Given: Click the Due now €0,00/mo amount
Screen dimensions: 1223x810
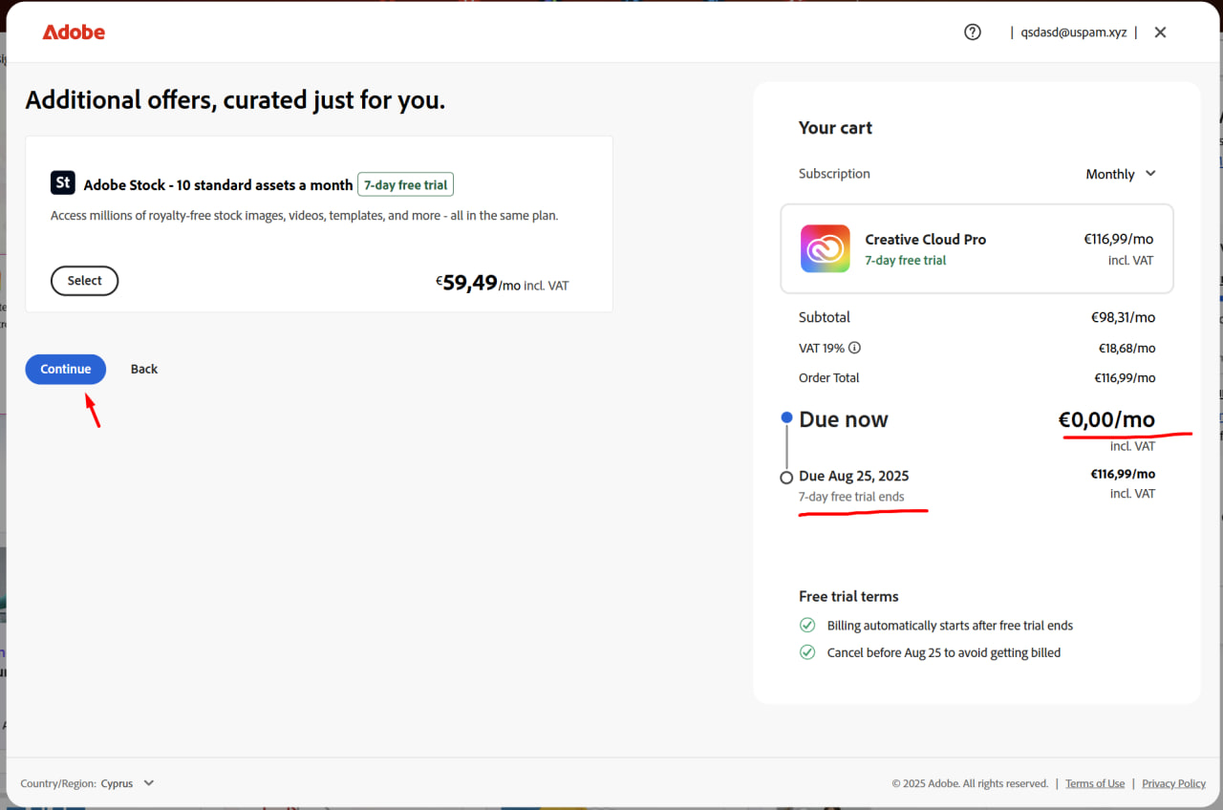Looking at the screenshot, I should [x=1106, y=419].
